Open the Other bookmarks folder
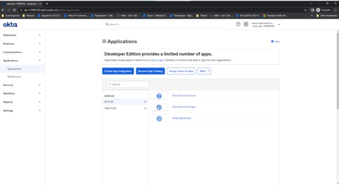The width and height of the screenshot is (339, 192). tap(327, 16)
